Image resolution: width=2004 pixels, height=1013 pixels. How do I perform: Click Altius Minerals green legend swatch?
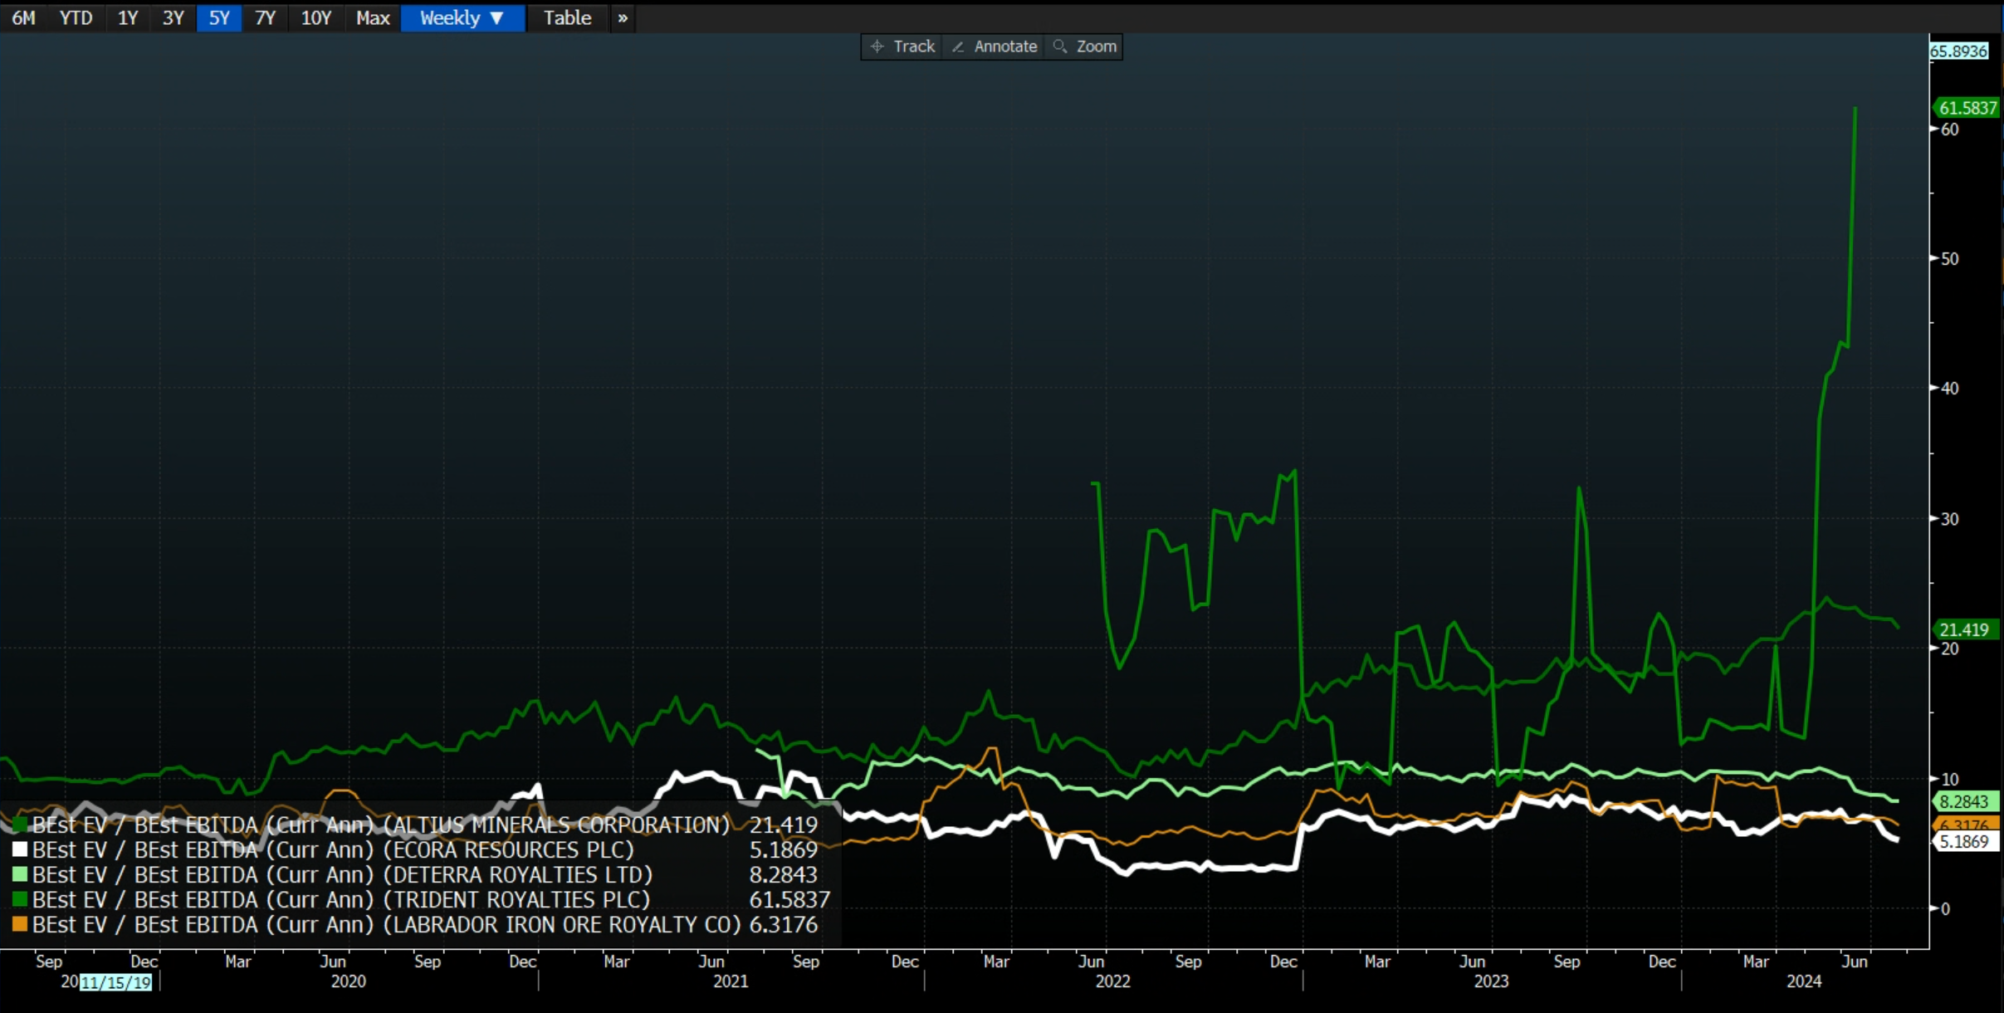(x=20, y=825)
